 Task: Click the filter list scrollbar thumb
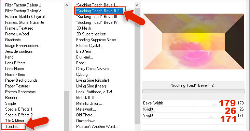[x=137, y=66]
